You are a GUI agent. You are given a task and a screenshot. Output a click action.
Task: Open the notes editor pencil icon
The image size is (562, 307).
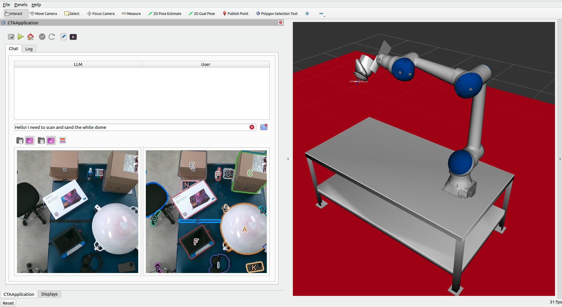click(x=63, y=37)
